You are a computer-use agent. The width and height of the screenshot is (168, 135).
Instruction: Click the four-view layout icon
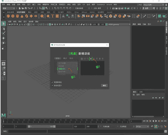(3, 69)
